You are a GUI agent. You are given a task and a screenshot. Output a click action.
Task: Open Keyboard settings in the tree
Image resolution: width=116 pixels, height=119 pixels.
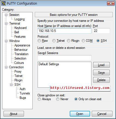click(x=20, y=28)
